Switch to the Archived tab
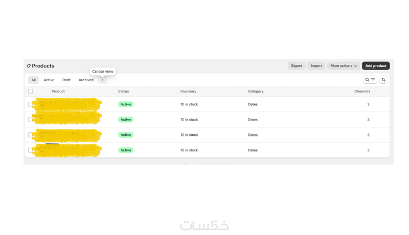 tap(86, 80)
